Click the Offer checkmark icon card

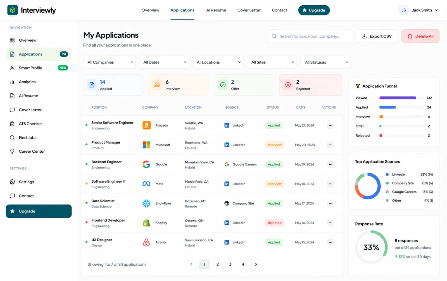(x=223, y=85)
